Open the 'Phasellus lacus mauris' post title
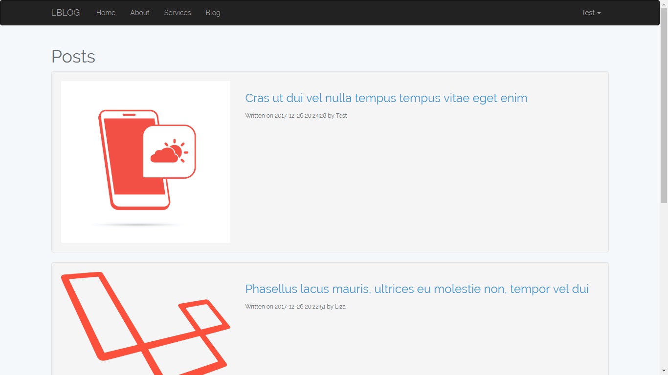This screenshot has width=668, height=375. pyautogui.click(x=417, y=289)
